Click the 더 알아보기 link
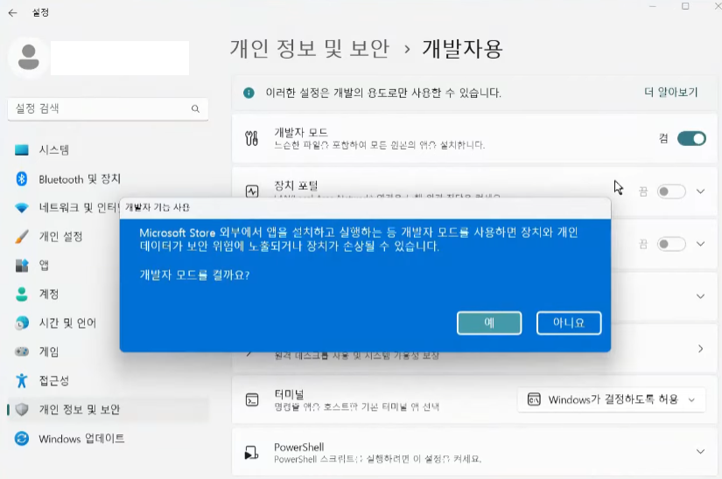Screen dimensions: 722x479 tap(671, 93)
